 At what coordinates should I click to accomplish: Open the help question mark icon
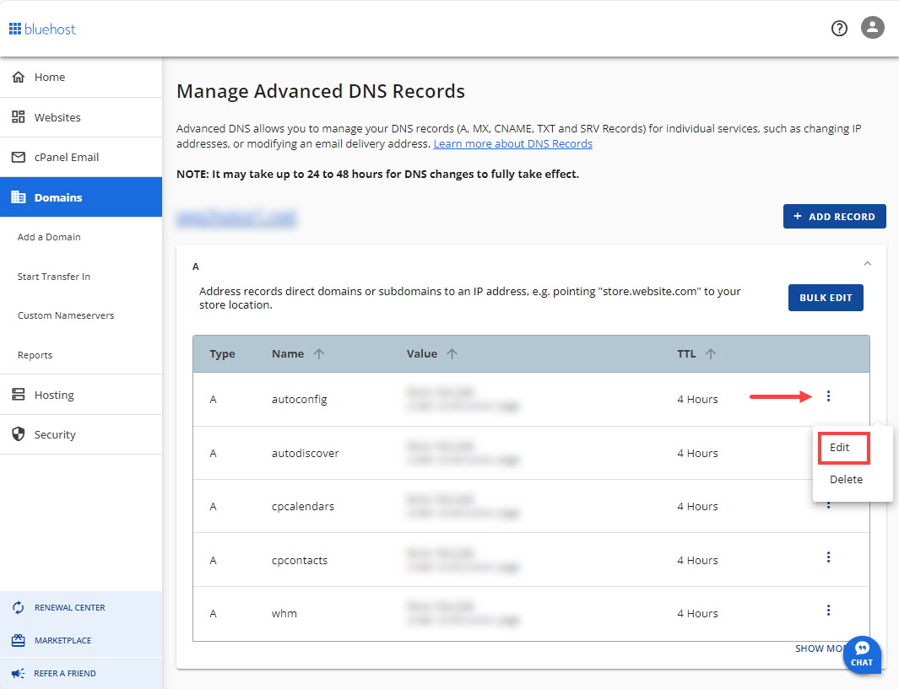[839, 28]
